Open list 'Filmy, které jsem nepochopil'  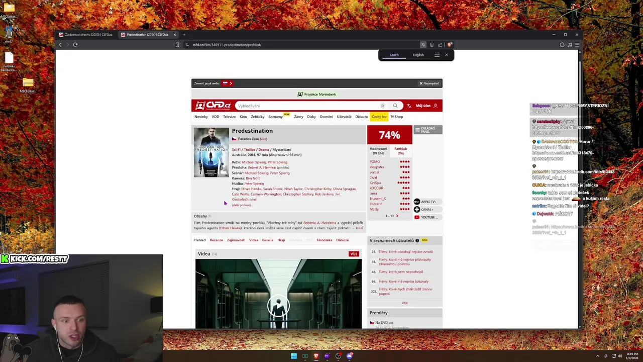(401, 272)
